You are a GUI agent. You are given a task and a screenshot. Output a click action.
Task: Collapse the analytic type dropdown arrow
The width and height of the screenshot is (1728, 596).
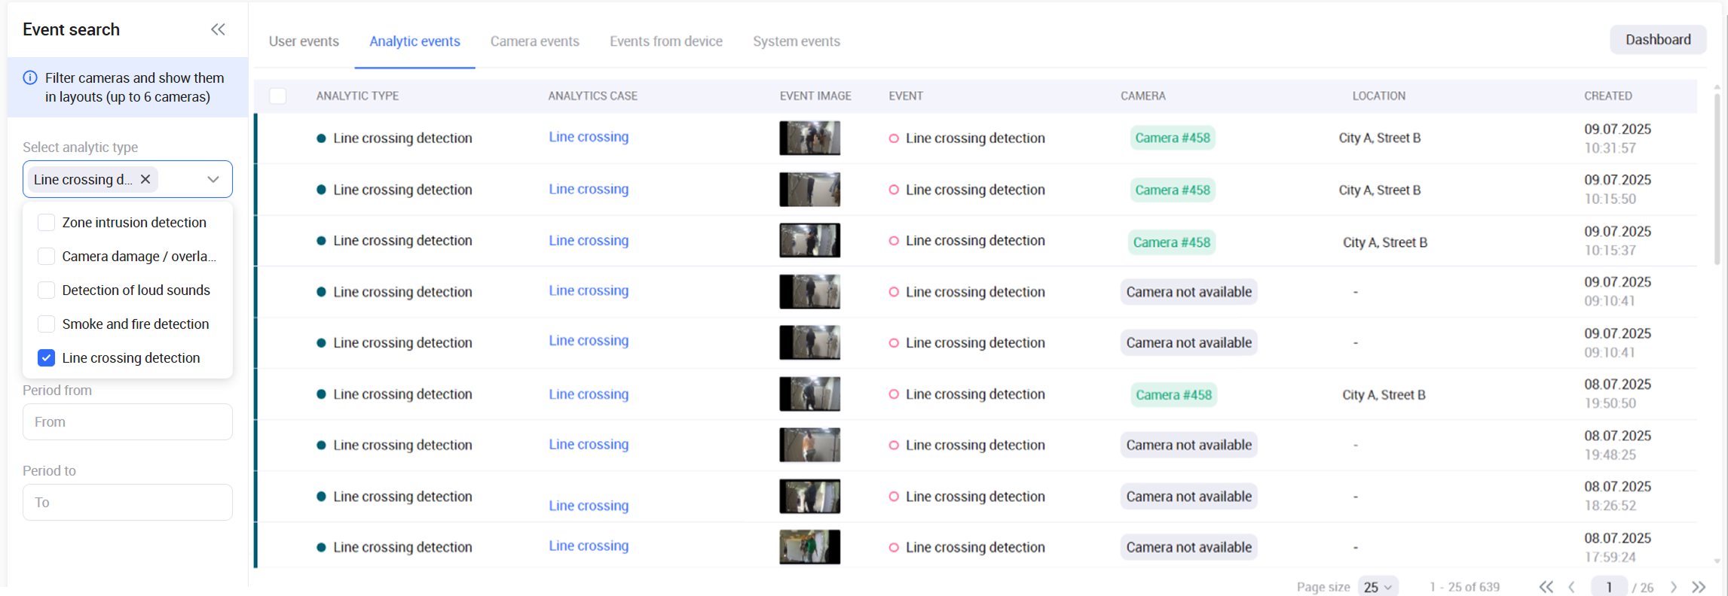[213, 179]
